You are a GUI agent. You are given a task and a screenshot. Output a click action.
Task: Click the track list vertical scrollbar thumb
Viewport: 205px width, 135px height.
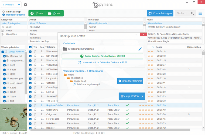click(203, 53)
